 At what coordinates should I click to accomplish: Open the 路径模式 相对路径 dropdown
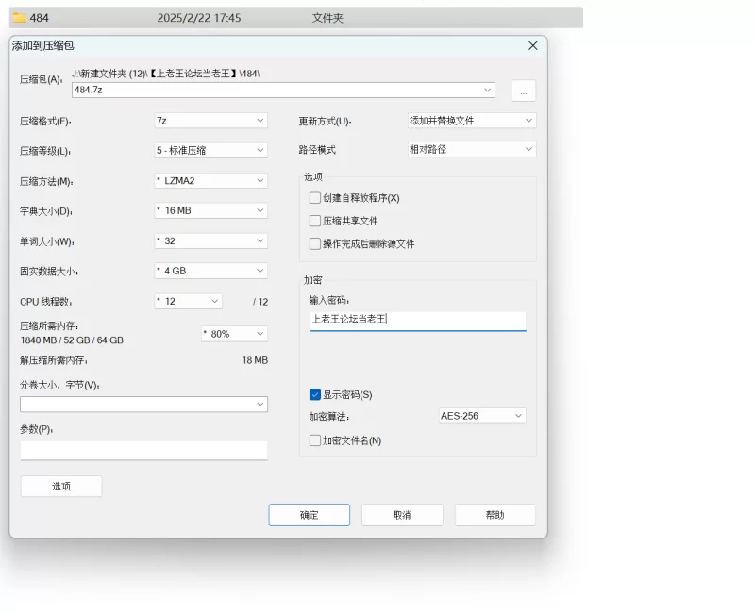coord(471,150)
